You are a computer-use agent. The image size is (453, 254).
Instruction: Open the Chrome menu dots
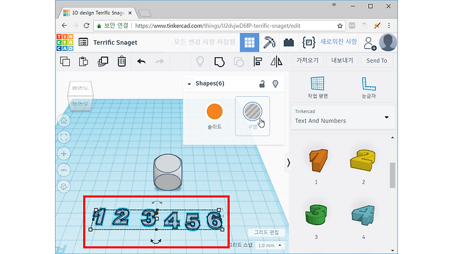[x=389, y=26]
